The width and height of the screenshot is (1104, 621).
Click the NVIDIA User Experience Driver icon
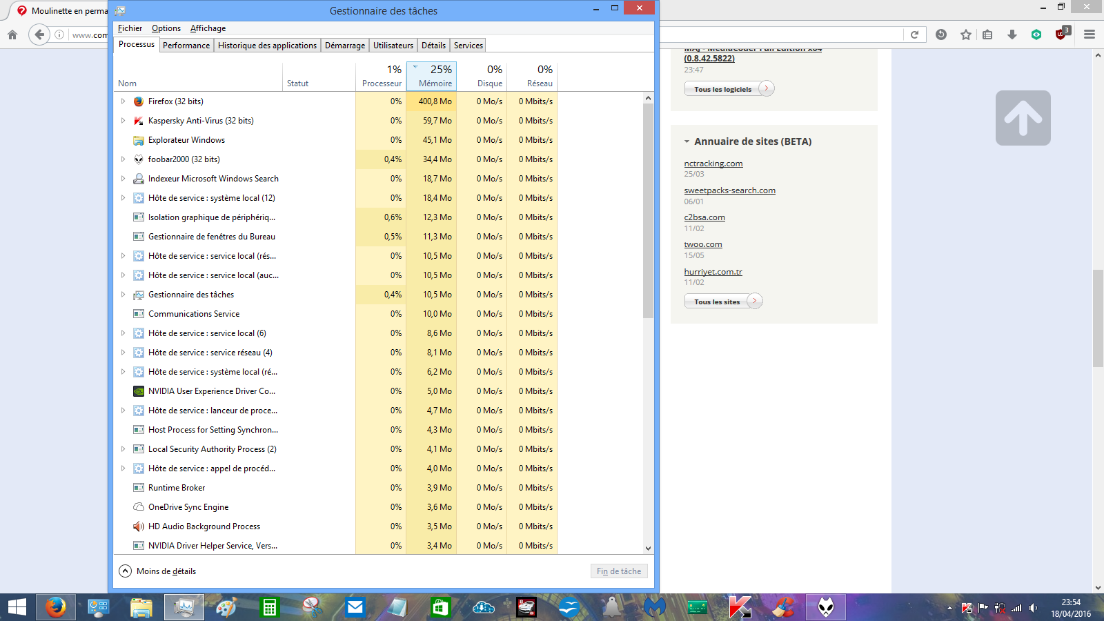[139, 391]
